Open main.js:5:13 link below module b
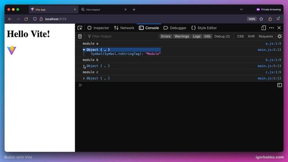 coord(269,66)
